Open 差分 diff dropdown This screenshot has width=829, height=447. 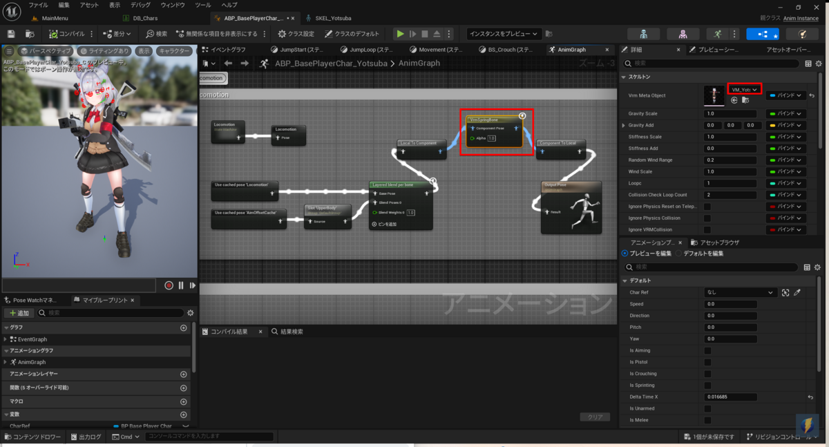point(118,34)
